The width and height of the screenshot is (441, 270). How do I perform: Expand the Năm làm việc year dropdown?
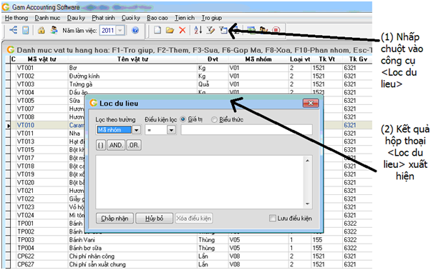click(x=120, y=30)
